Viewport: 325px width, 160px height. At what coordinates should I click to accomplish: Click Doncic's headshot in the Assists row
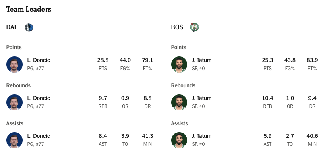pyautogui.click(x=14, y=140)
